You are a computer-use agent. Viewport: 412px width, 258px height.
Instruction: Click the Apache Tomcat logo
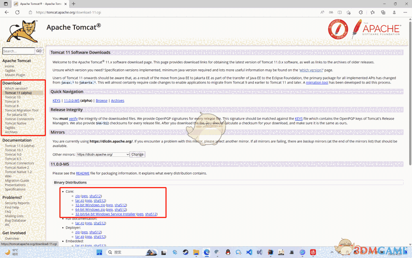click(x=22, y=30)
